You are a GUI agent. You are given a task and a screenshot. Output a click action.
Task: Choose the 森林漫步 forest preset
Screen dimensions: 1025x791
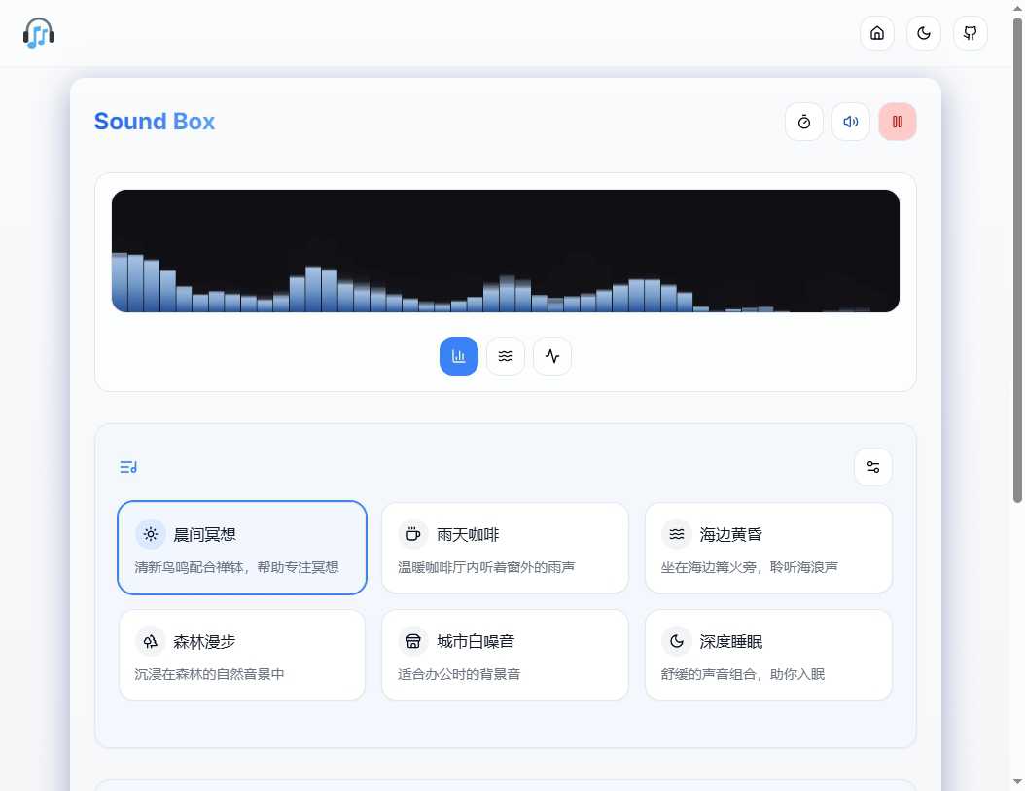point(241,654)
